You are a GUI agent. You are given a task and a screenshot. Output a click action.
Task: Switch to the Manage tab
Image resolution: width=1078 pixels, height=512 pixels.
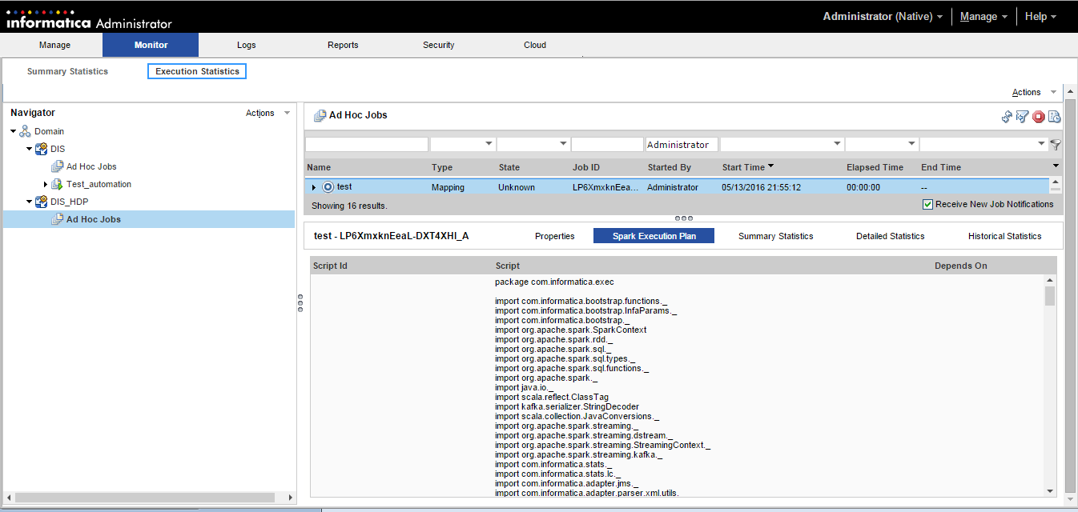pos(54,45)
